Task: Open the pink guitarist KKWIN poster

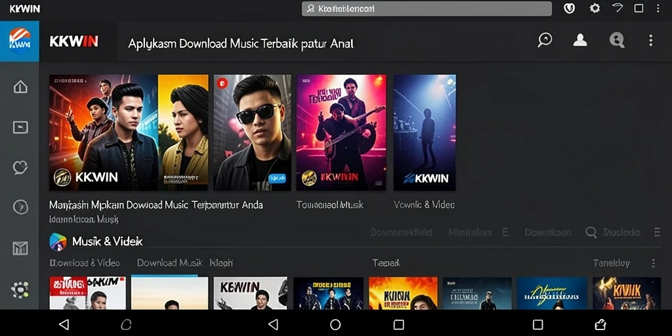Action: click(x=341, y=133)
